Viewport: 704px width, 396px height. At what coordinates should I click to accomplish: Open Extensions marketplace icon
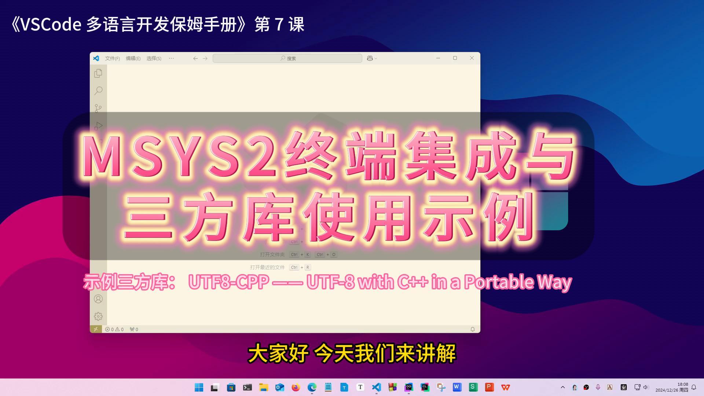click(98, 143)
